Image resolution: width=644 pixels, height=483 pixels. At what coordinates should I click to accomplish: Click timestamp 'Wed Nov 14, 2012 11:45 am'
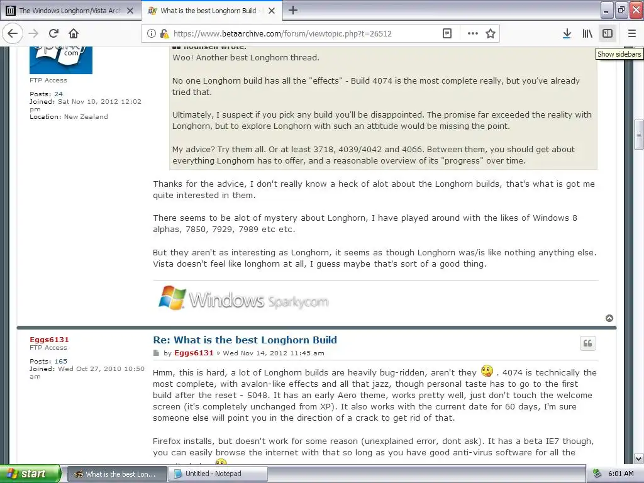tap(274, 353)
